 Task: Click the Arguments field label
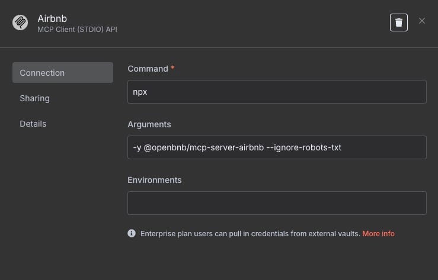(149, 124)
